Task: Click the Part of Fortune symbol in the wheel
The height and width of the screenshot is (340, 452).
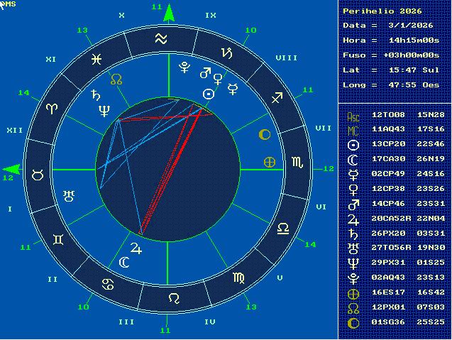Action: tap(270, 162)
